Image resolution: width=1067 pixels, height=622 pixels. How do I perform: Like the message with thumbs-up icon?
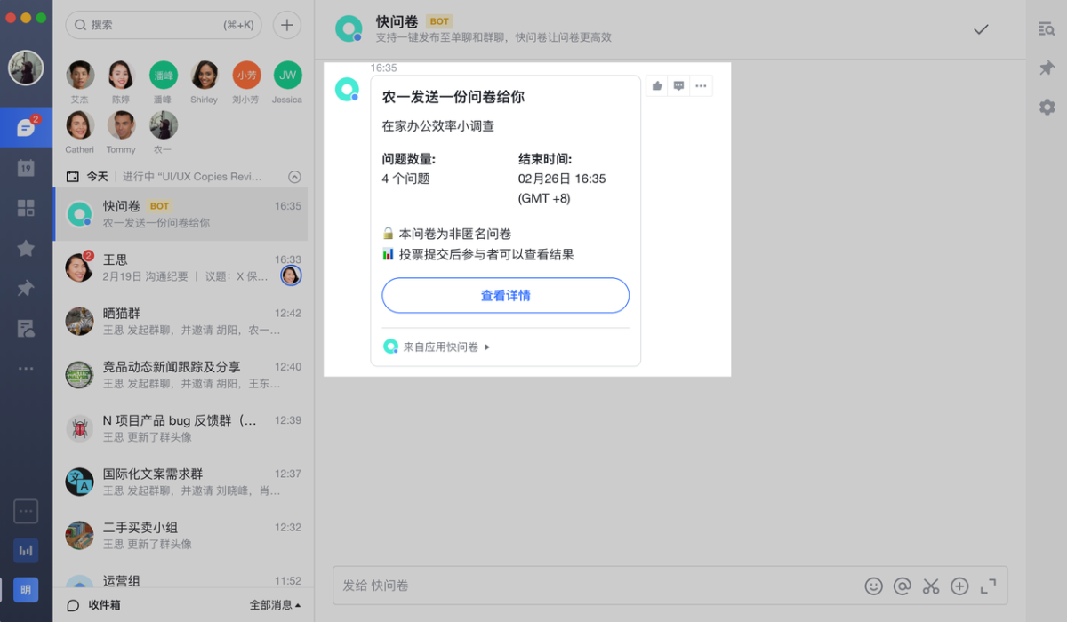(657, 85)
